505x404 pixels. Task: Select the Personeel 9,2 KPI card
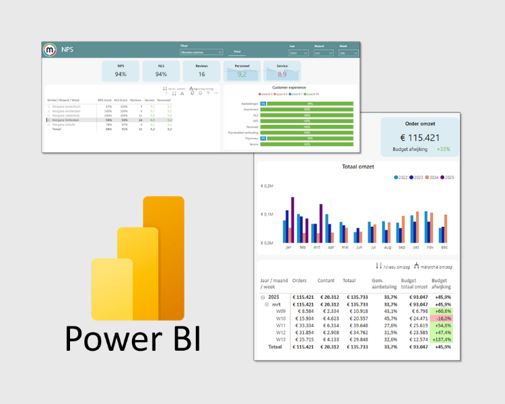242,71
